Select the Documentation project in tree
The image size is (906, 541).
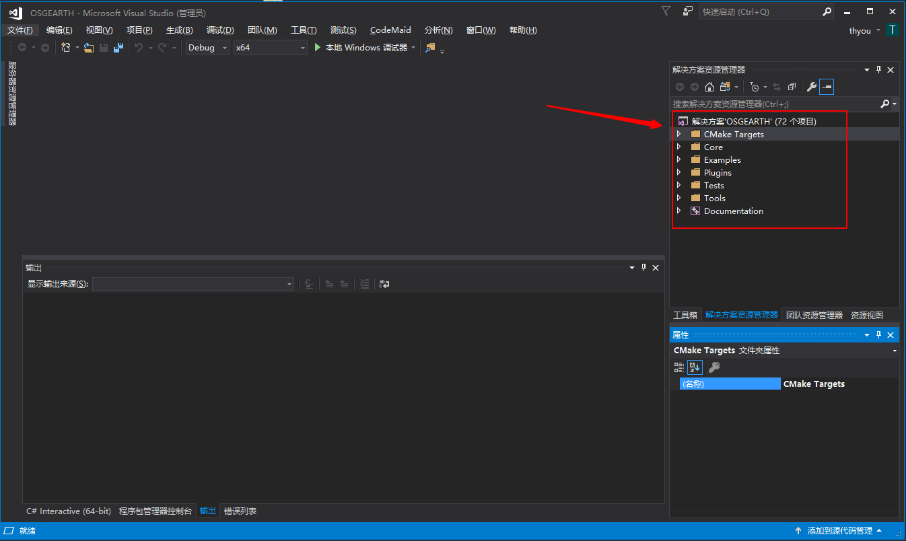[733, 211]
